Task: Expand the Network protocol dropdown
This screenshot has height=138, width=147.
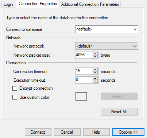Action: pyautogui.click(x=107, y=46)
